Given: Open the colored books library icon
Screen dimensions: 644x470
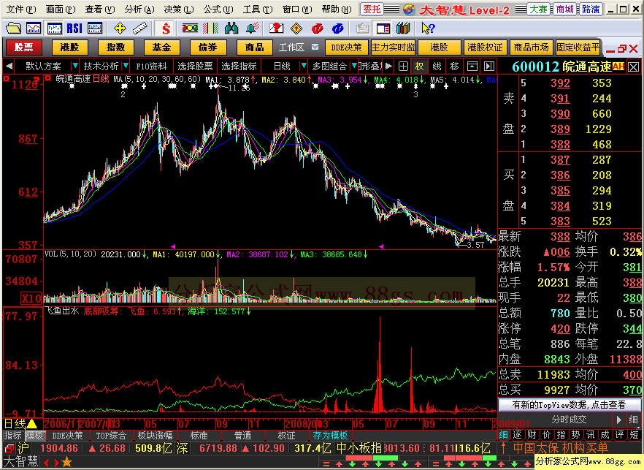Looking at the screenshot, I should point(403,29).
